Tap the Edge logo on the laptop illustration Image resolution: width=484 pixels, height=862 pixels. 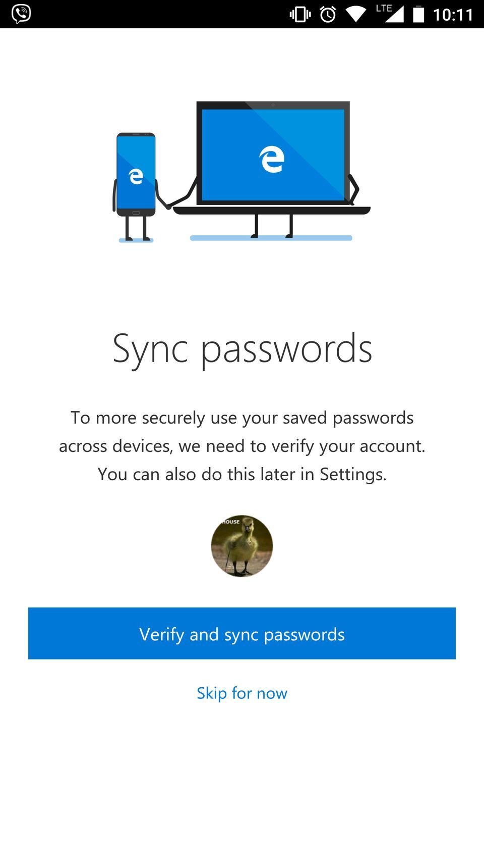pos(271,158)
